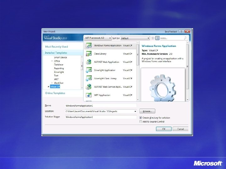This screenshot has height=169, width=226.
Task: Expand the Workflow tree node
Action: click(x=52, y=83)
